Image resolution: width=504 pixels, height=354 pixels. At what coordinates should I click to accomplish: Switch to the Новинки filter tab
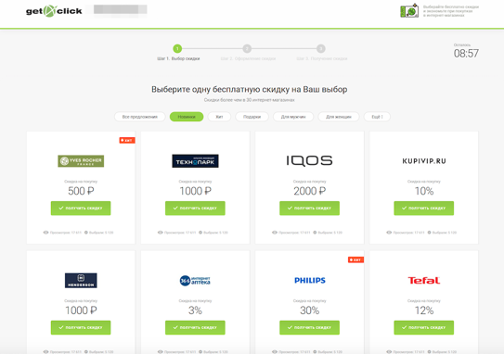[x=187, y=117]
